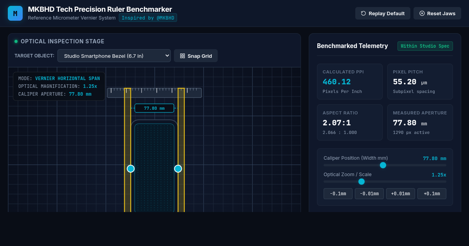The image size is (469, 246).
Task: Click the Optical Zoom / Scale slider thumb
Action: [x=362, y=182]
